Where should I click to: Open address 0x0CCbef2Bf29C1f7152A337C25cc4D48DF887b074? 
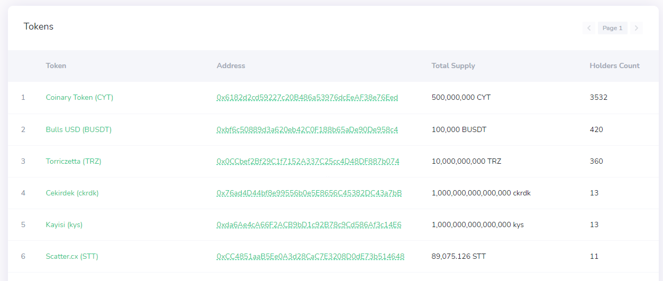point(308,161)
